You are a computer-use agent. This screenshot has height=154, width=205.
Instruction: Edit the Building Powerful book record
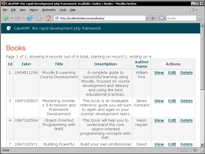pyautogui.click(x=172, y=144)
